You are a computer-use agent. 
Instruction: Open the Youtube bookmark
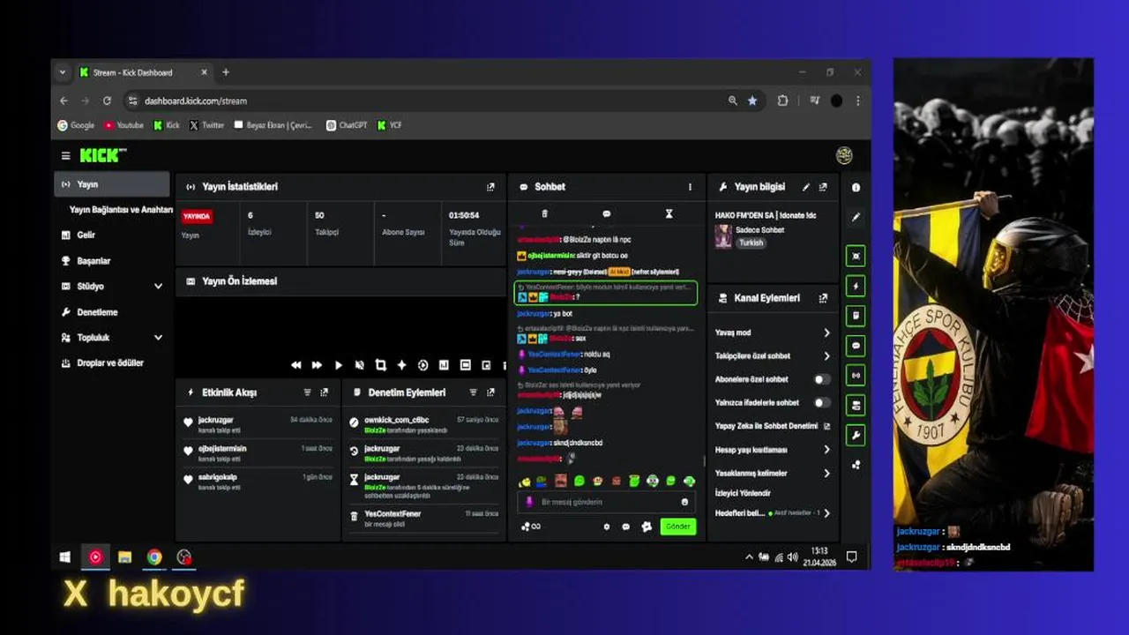point(123,125)
